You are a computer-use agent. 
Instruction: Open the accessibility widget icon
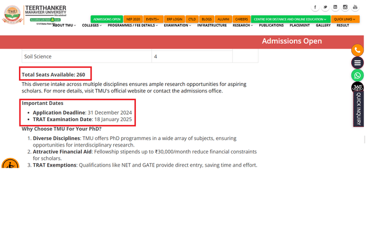[x=10, y=163]
